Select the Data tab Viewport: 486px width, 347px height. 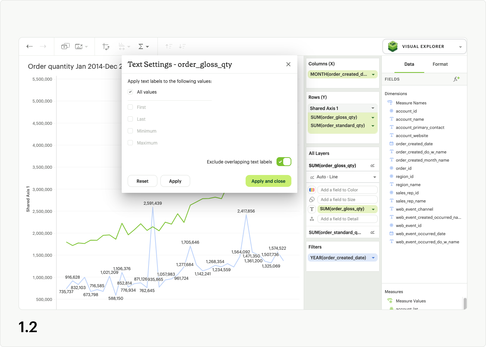tap(409, 64)
